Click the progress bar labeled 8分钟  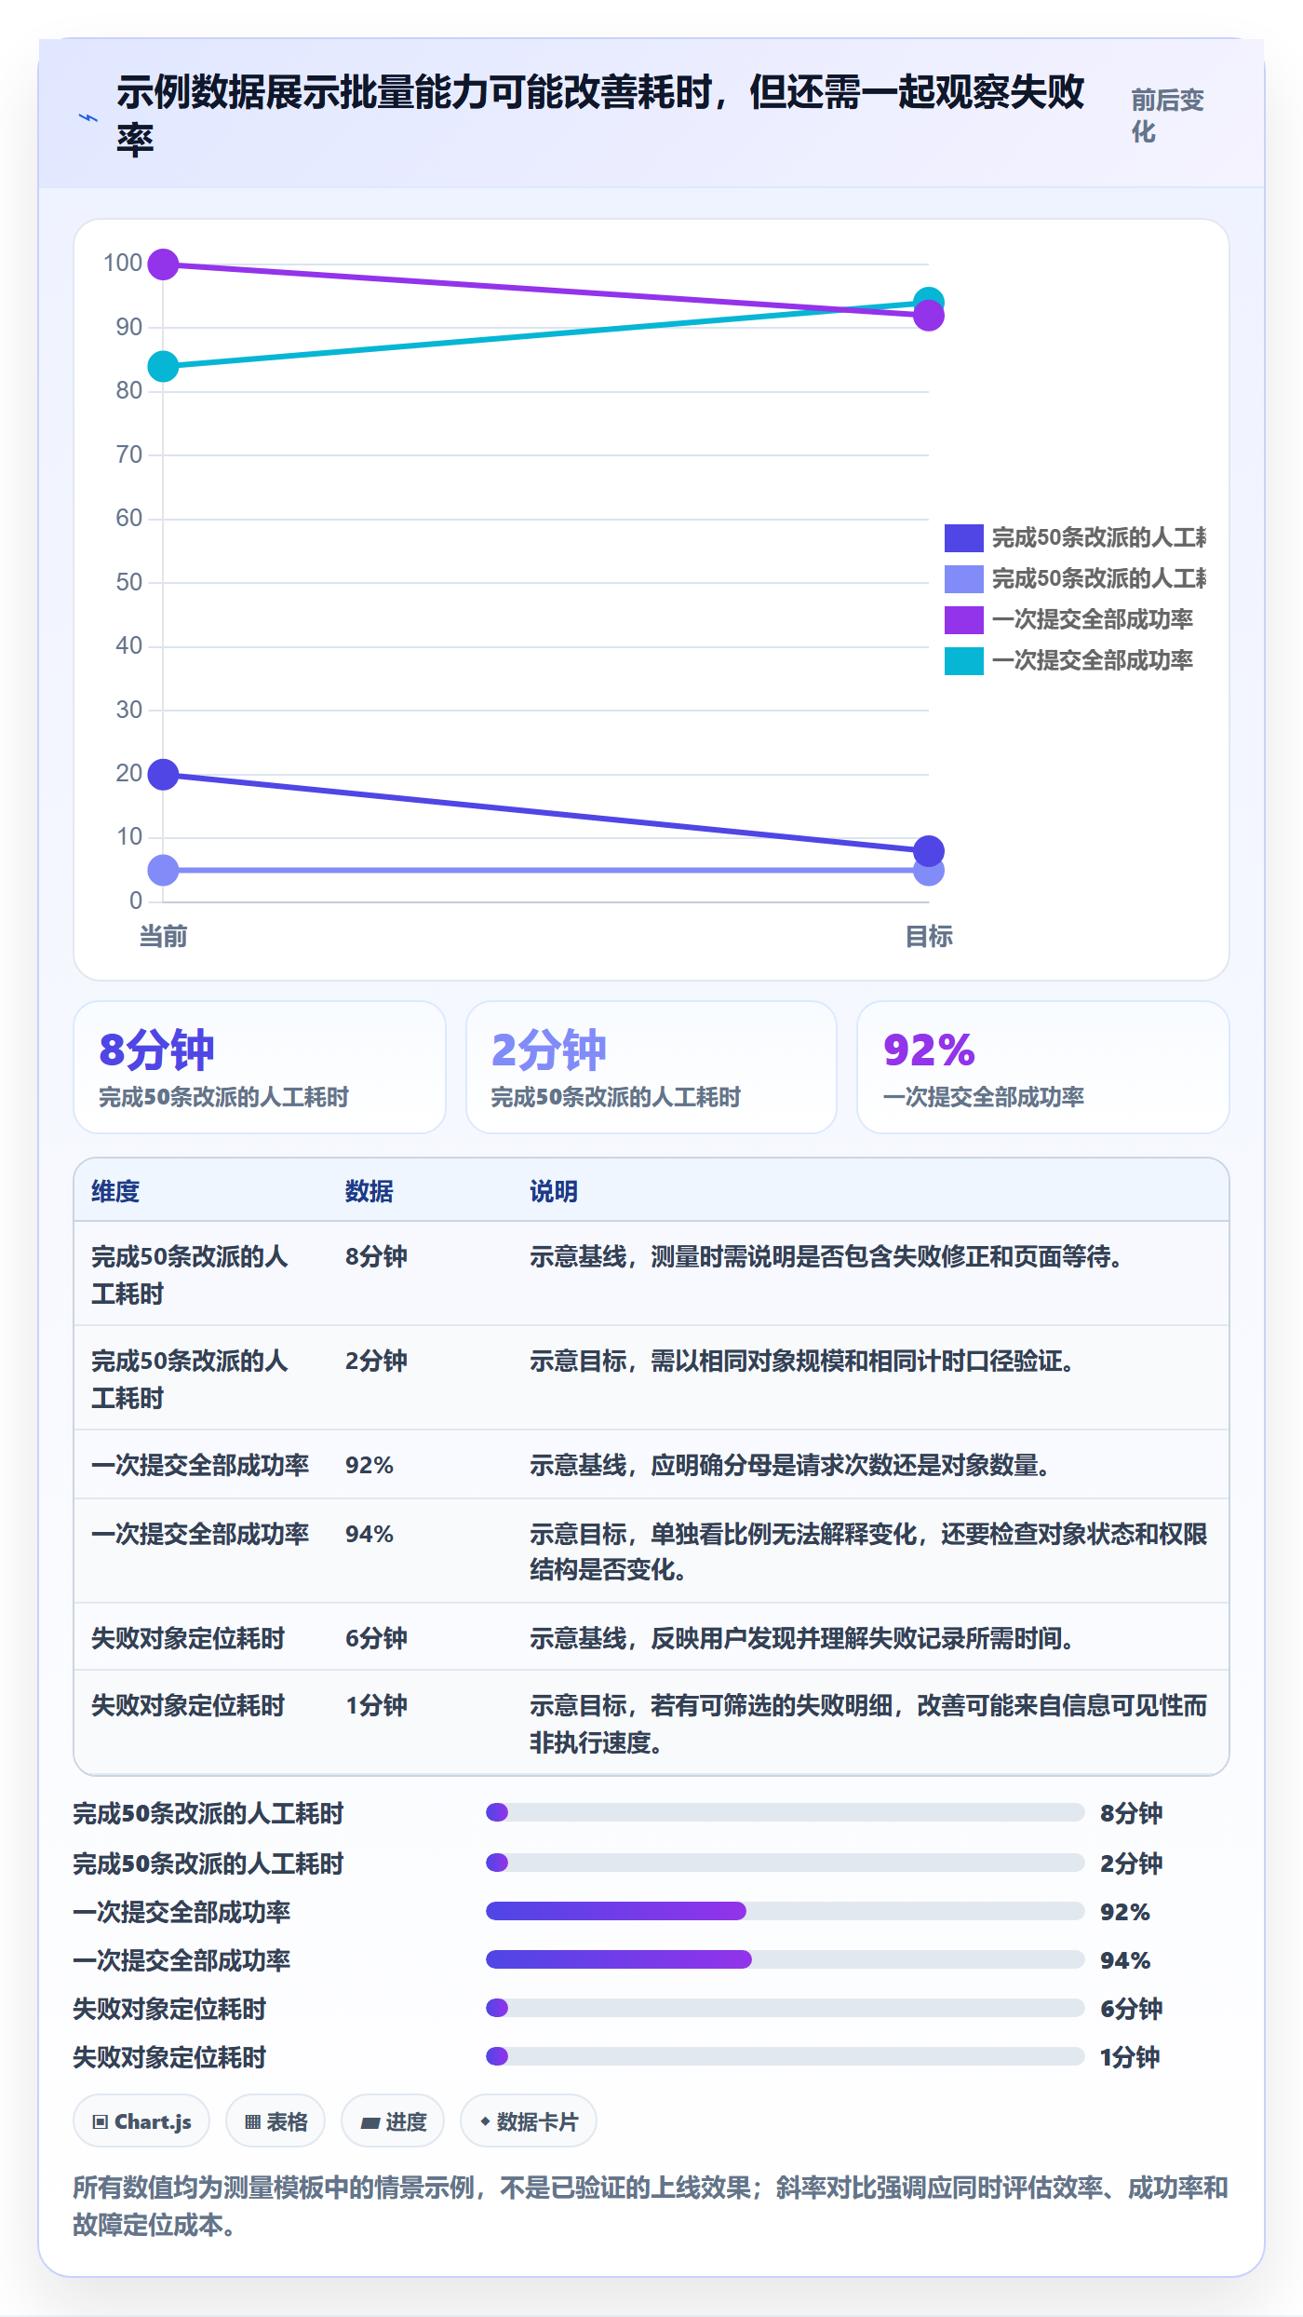(x=785, y=1812)
